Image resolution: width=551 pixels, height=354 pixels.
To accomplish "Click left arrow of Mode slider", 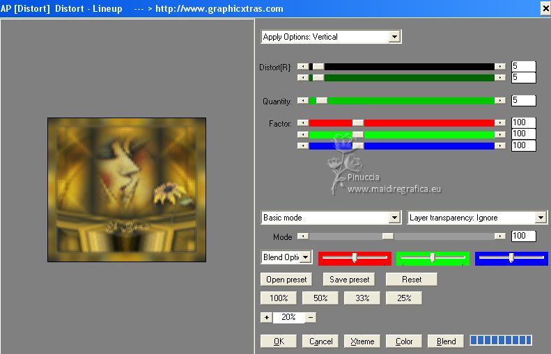I will pyautogui.click(x=302, y=236).
